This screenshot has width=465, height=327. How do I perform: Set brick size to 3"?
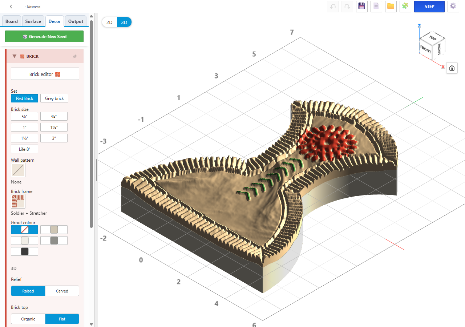[x=54, y=138]
